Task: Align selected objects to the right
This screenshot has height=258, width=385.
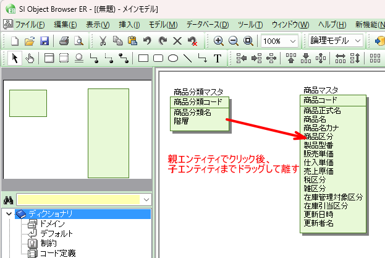Action: click(x=256, y=59)
